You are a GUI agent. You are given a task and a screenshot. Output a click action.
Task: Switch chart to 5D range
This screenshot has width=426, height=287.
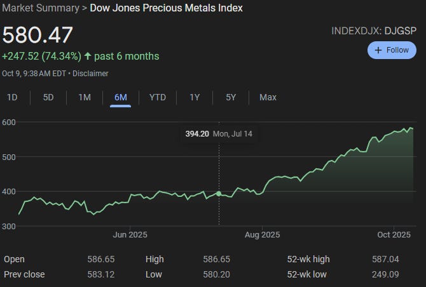pos(48,97)
